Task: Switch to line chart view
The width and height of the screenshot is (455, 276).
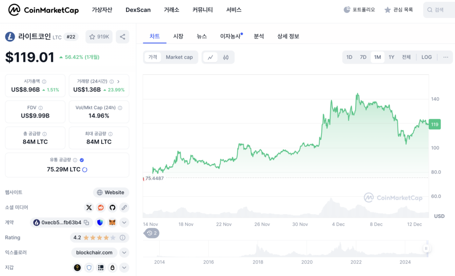Action: 210,57
